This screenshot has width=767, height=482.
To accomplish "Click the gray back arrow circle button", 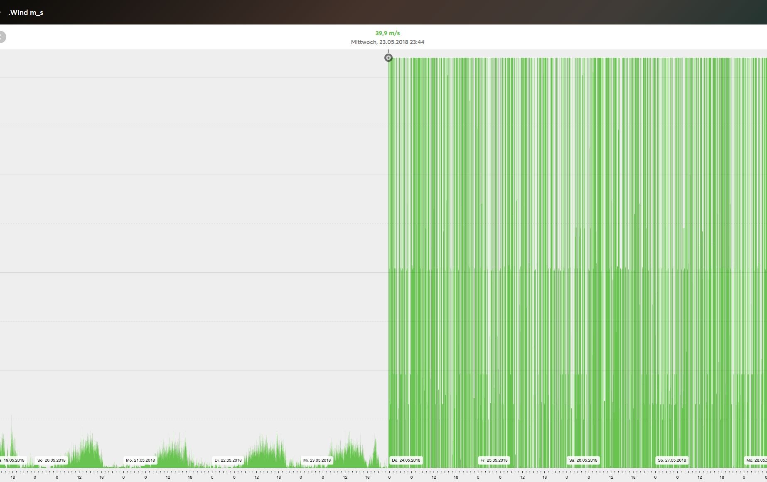I will tap(2, 37).
